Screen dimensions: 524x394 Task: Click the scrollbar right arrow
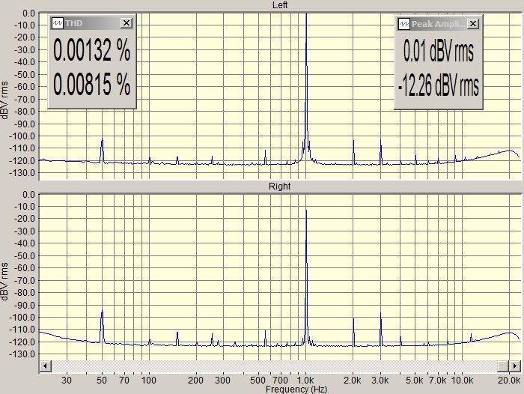click(515, 366)
